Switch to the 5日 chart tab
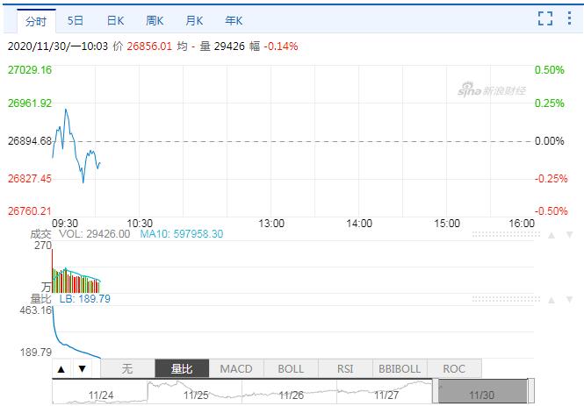 tap(76, 20)
